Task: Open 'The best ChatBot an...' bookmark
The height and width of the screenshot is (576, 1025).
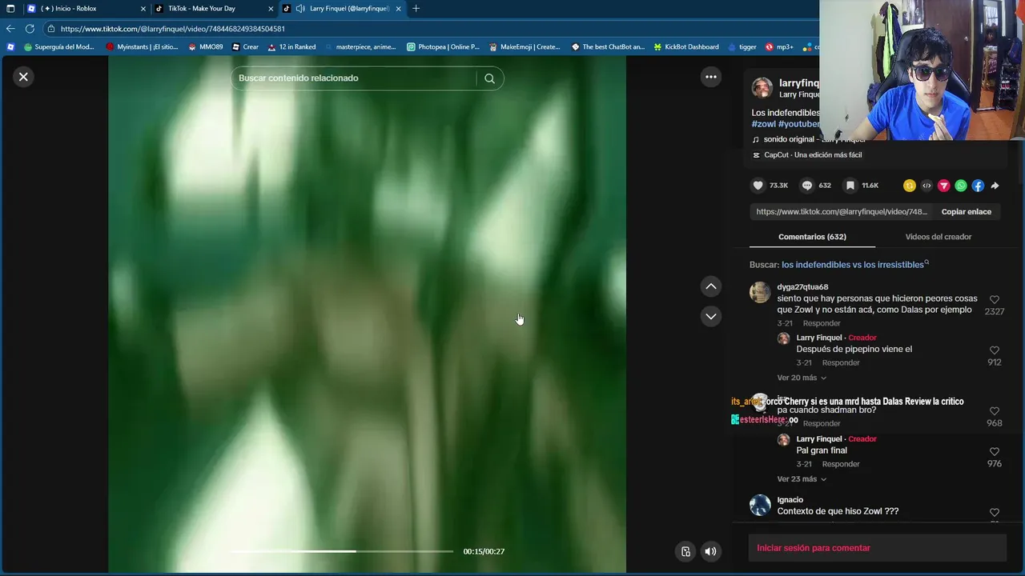Action: coord(608,47)
